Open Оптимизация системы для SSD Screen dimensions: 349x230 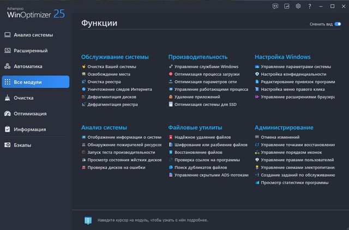(206, 104)
